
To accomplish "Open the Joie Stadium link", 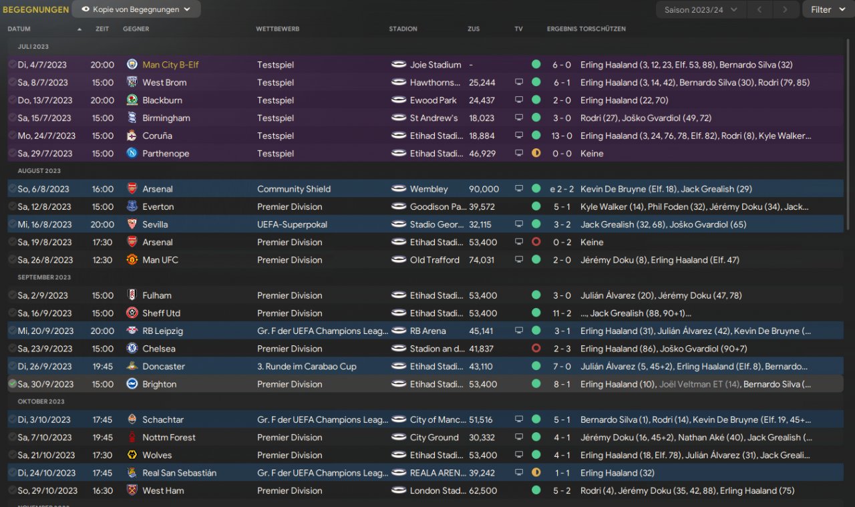I will pyautogui.click(x=436, y=65).
